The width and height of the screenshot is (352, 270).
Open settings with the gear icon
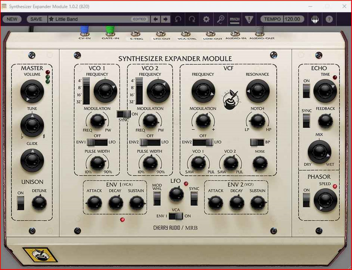[206, 19]
